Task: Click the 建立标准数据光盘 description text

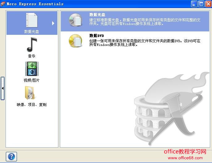Action: coord(145,22)
